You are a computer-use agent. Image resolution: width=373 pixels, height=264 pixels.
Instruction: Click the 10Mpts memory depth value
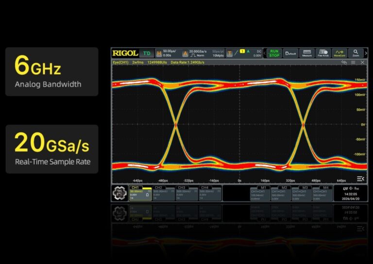click(218, 55)
